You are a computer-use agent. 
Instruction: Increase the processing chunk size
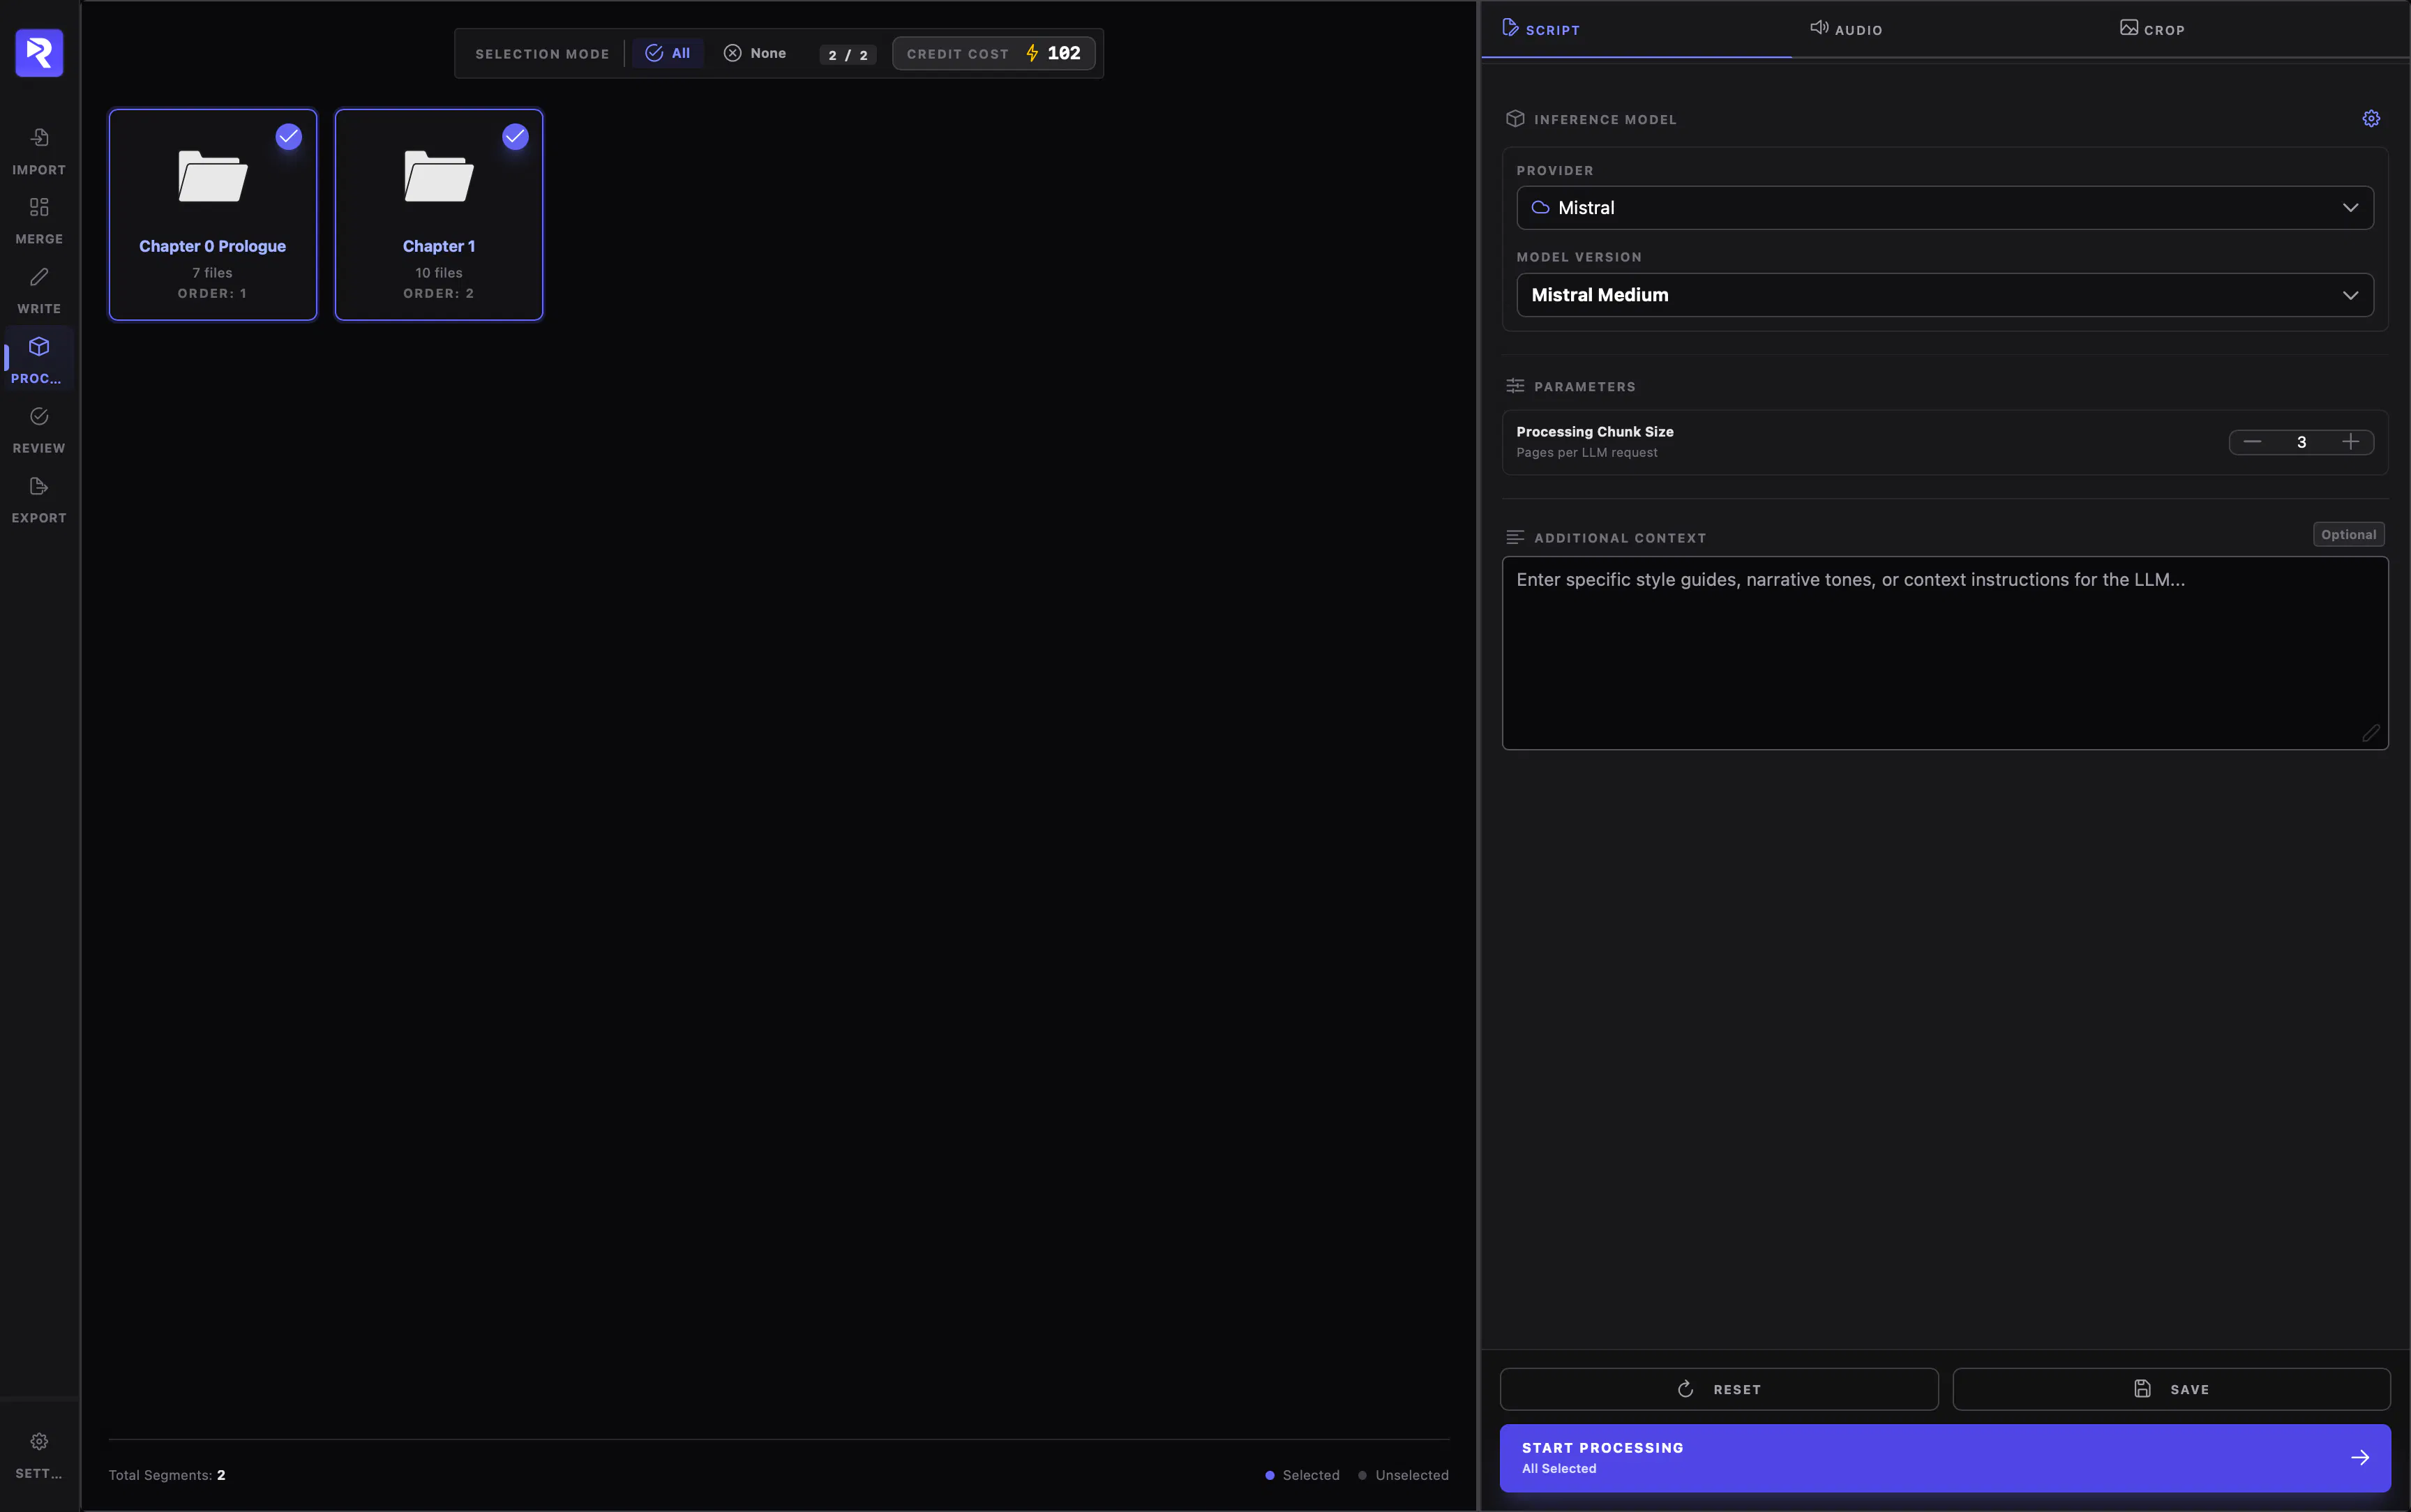coord(2350,442)
